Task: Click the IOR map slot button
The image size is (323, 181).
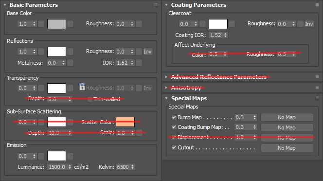Action: 139,63
